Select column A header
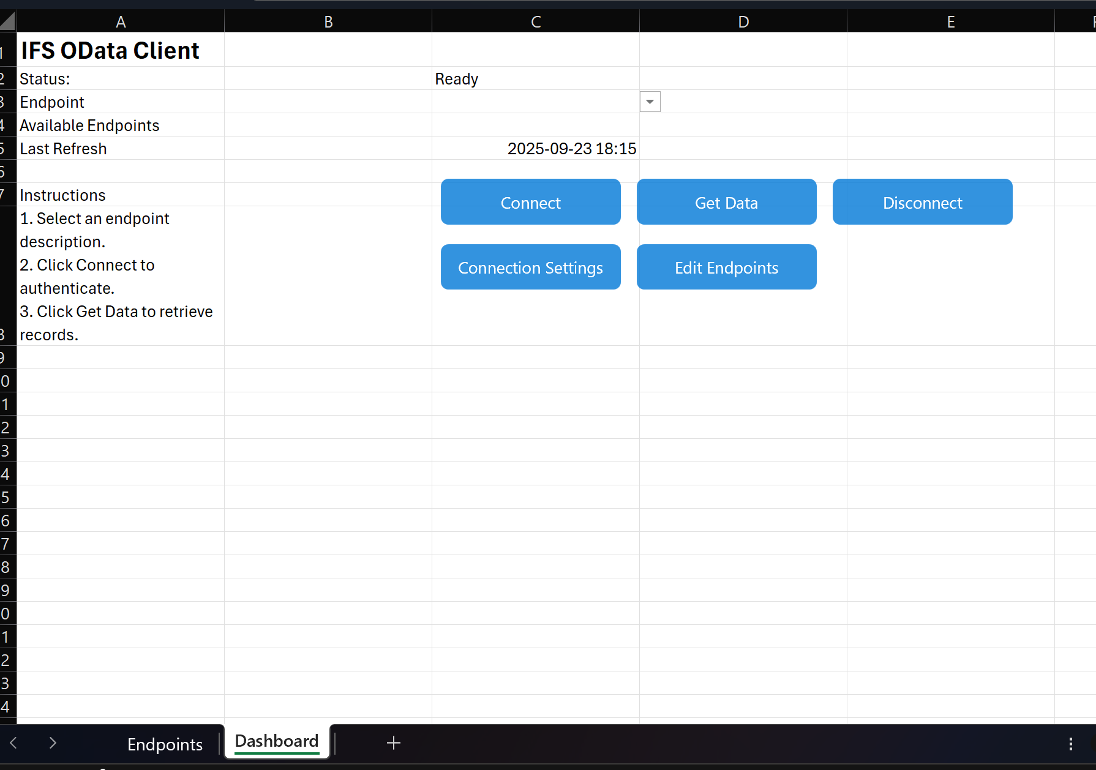The width and height of the screenshot is (1096, 770). pyautogui.click(x=121, y=22)
